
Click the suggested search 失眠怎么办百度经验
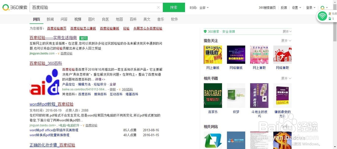[x=148, y=28]
